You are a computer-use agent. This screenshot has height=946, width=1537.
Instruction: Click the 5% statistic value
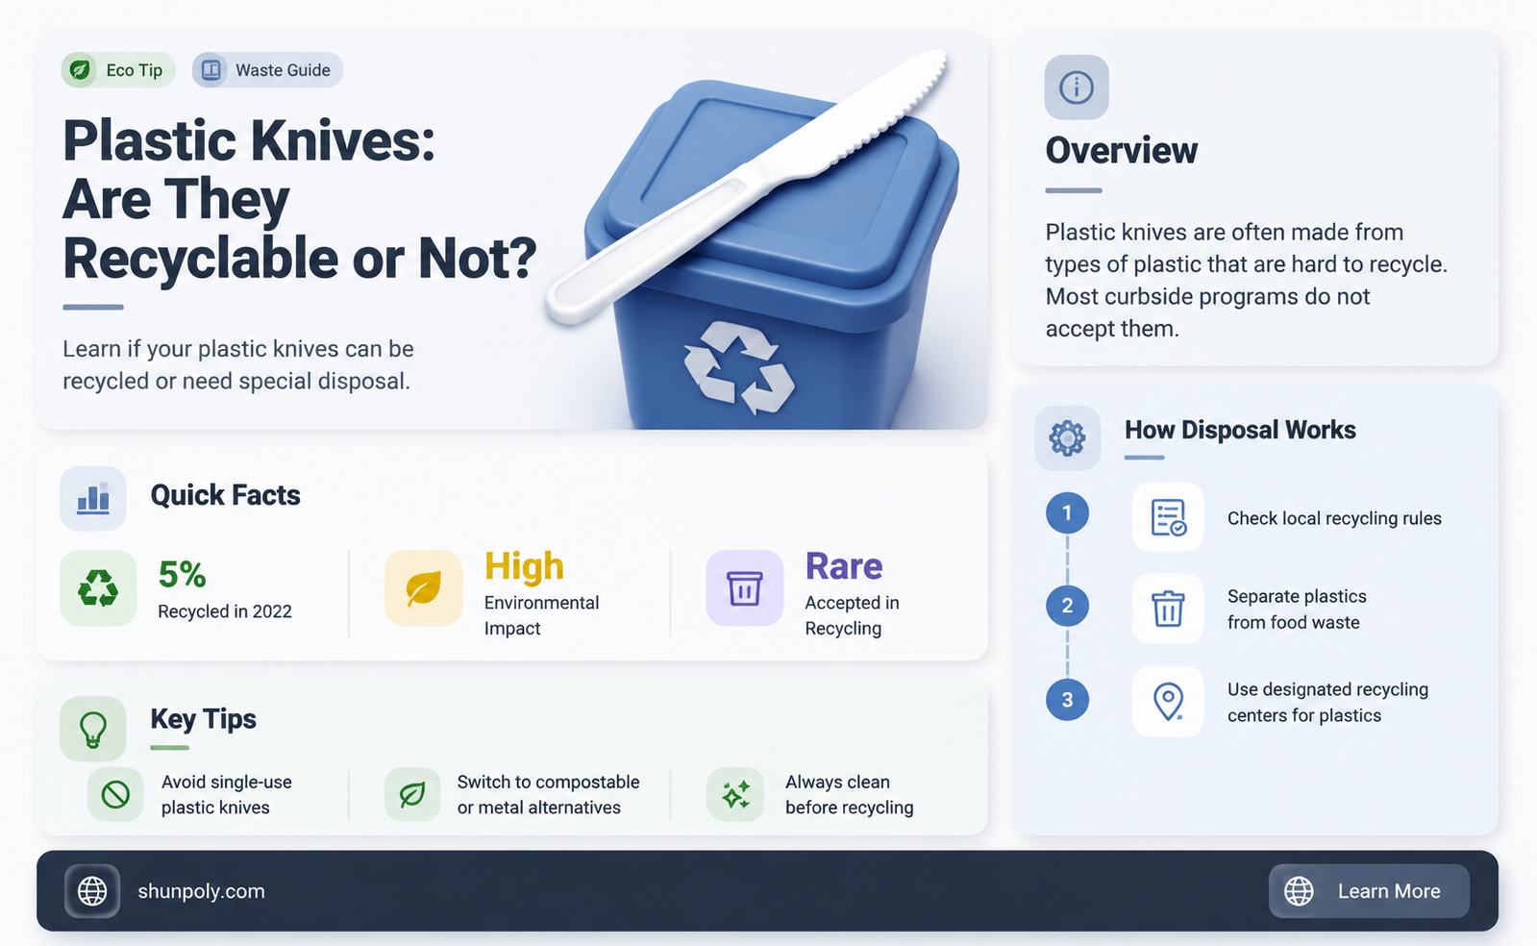click(182, 575)
